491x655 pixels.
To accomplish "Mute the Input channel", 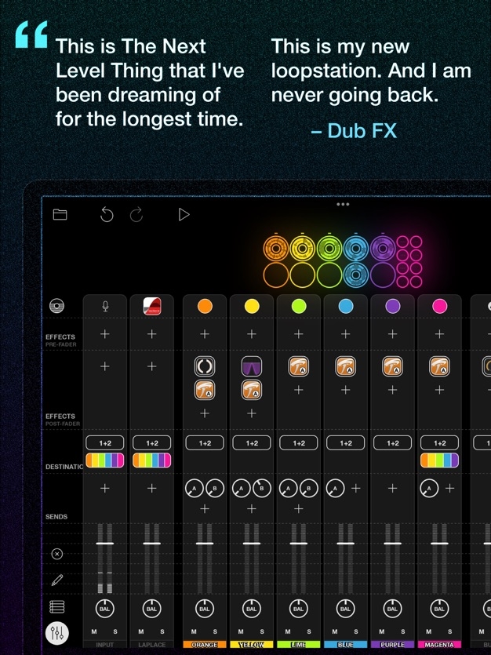I will pos(94,631).
